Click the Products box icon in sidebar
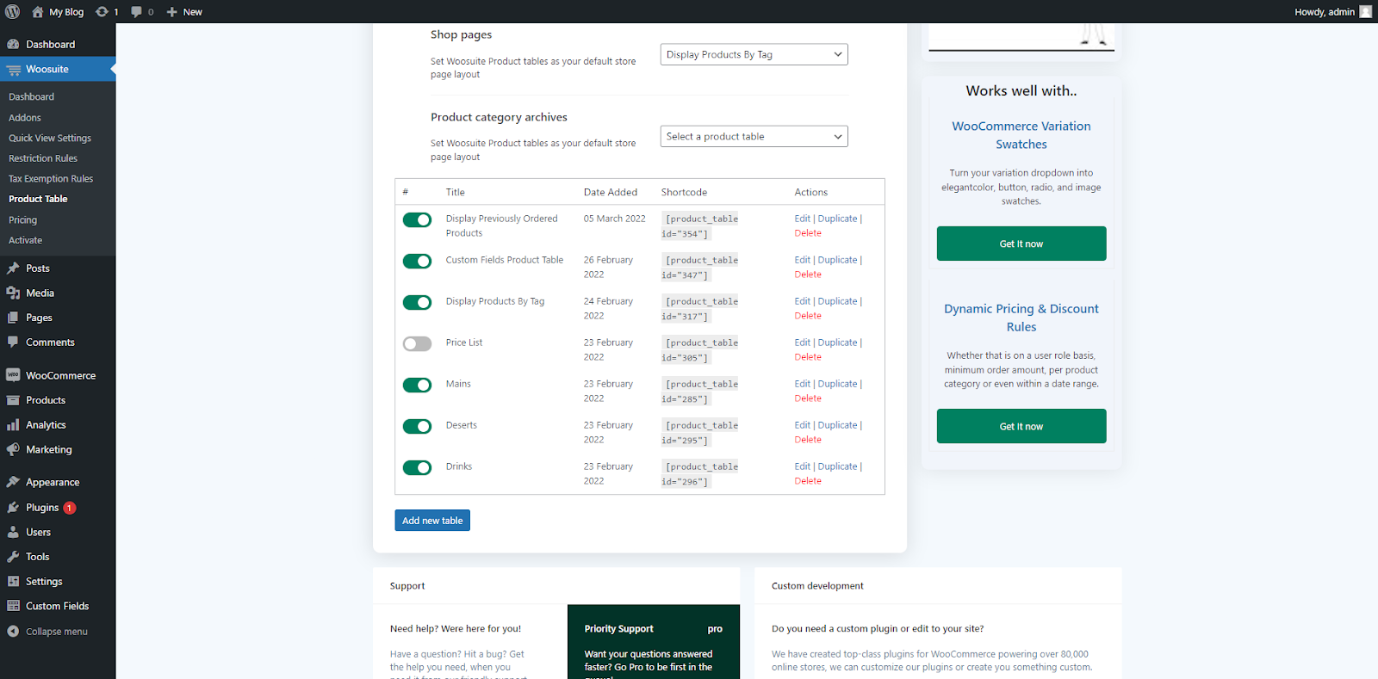 tap(13, 400)
